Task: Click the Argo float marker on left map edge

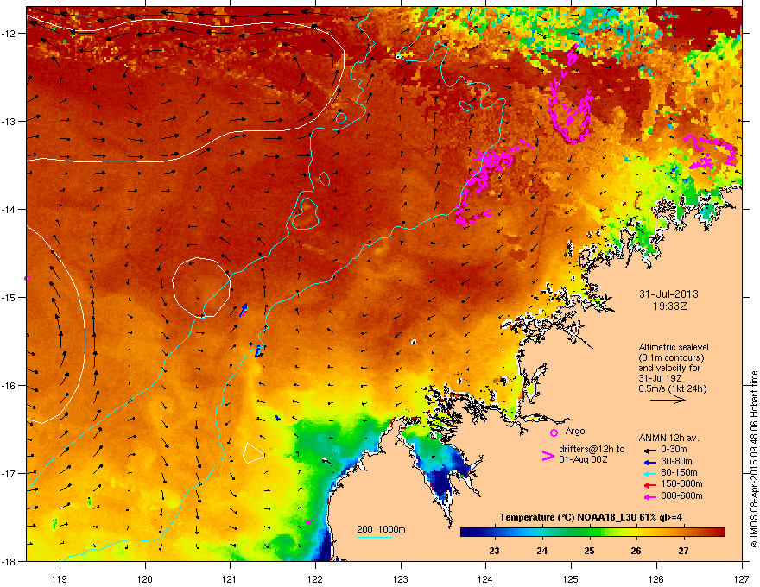Action: pyautogui.click(x=27, y=279)
